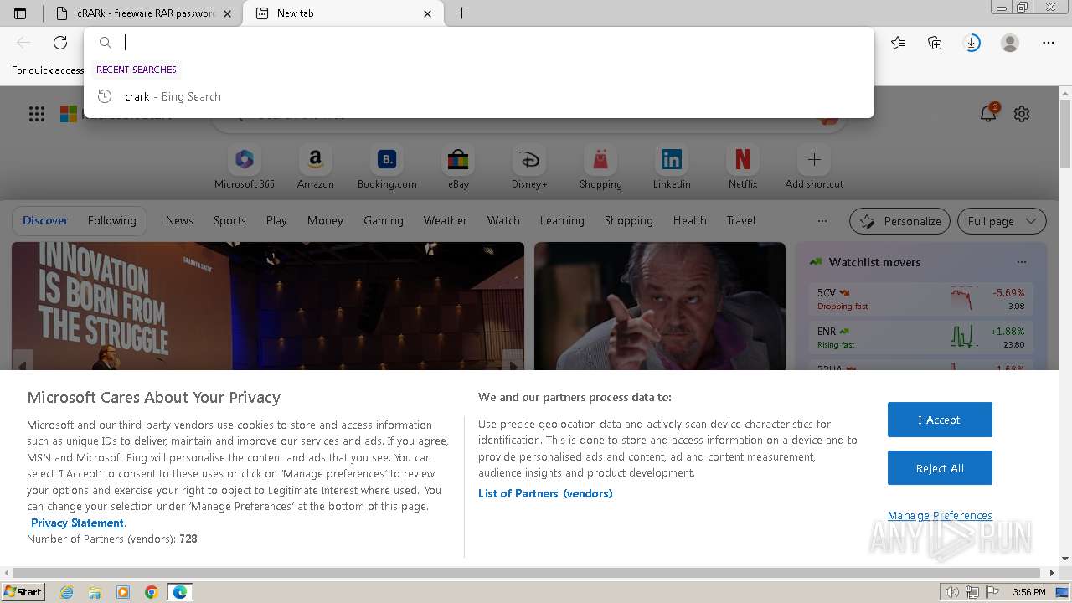Open the Money category
The width and height of the screenshot is (1072, 603).
point(325,220)
